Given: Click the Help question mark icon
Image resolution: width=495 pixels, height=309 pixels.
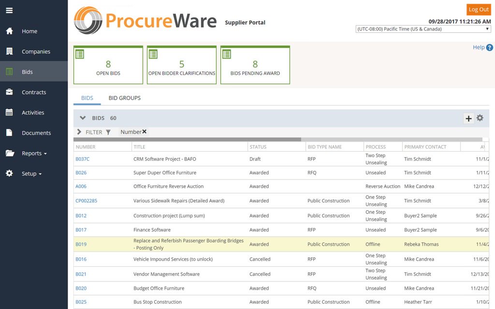Looking at the screenshot, I should pyautogui.click(x=490, y=48).
